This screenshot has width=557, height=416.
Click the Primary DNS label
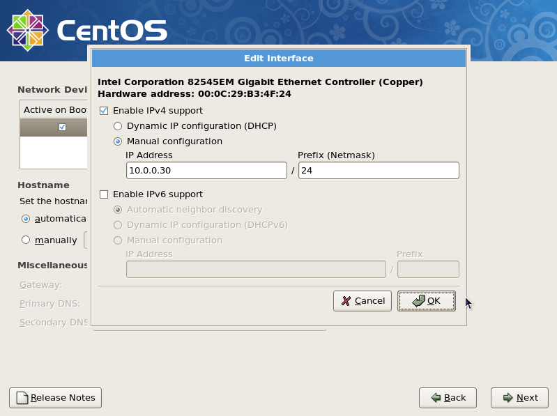49,304
